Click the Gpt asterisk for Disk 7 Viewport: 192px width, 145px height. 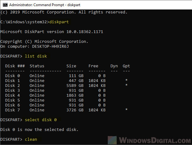click(126, 110)
